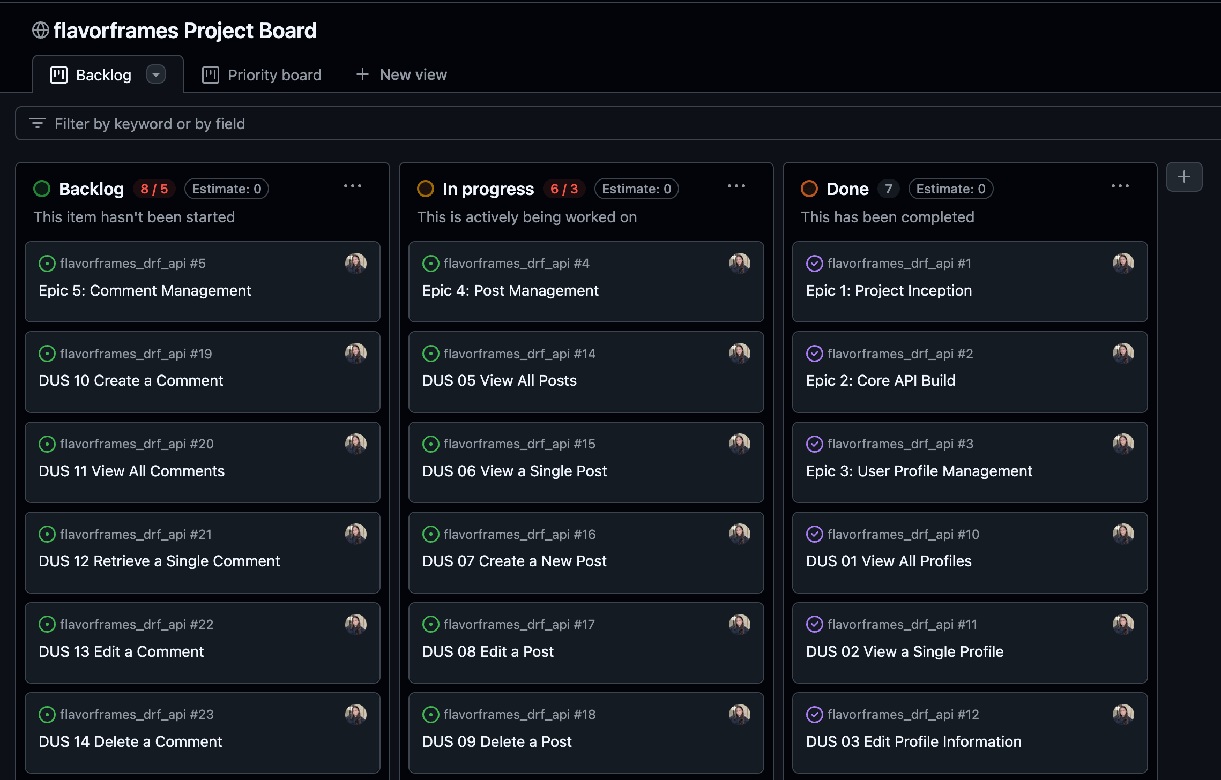This screenshot has height=780, width=1221.
Task: Open In progress column three-dot menu
Action: [x=736, y=186]
